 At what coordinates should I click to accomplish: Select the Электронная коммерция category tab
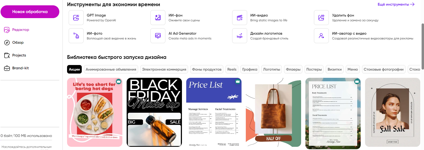click(x=164, y=69)
